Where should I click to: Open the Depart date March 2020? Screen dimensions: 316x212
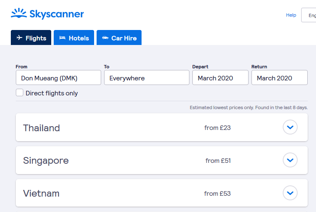point(220,77)
